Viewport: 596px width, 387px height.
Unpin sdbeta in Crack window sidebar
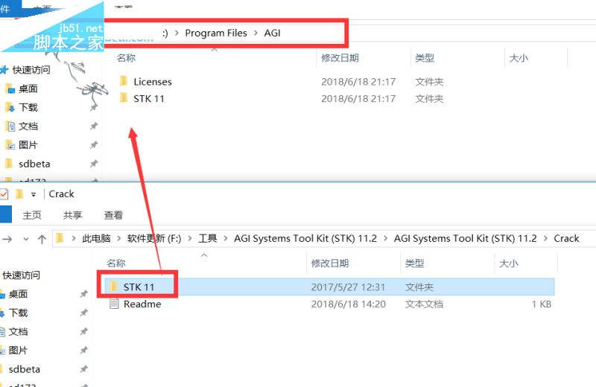(83, 369)
